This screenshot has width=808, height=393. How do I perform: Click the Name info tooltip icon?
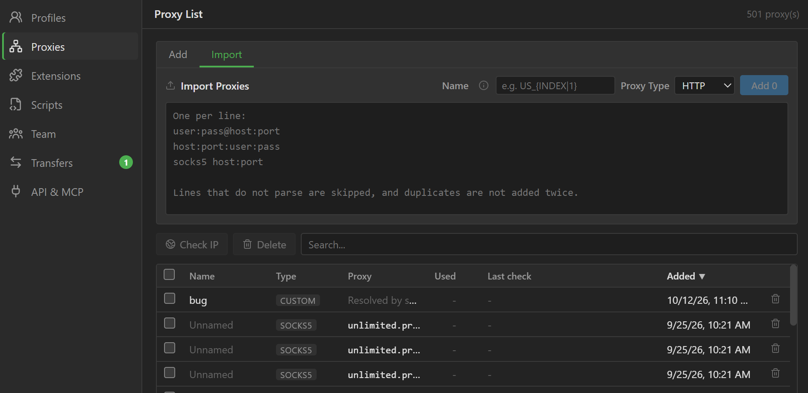(x=484, y=85)
